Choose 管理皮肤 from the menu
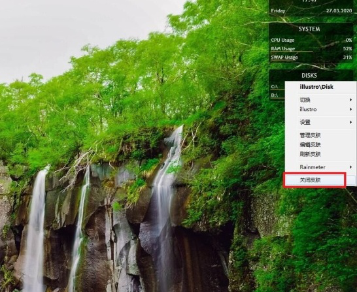The height and width of the screenshot is (292, 357). [x=320, y=135]
